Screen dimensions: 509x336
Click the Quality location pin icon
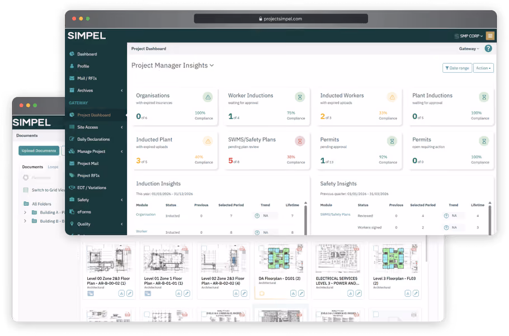coord(72,224)
